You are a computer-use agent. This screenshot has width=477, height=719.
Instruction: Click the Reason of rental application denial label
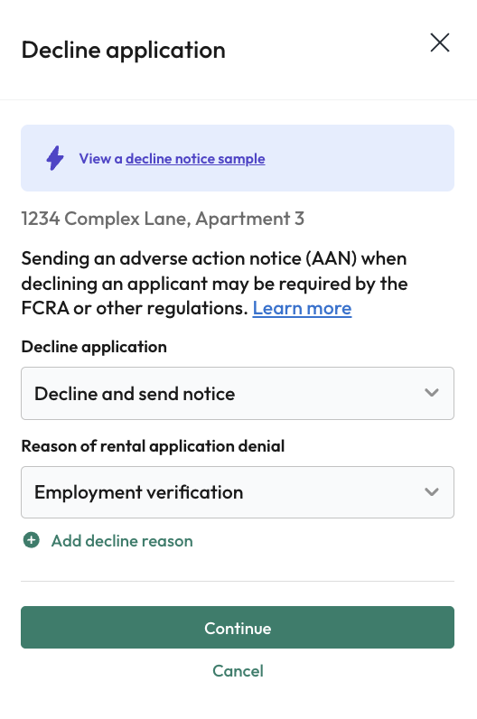click(154, 446)
